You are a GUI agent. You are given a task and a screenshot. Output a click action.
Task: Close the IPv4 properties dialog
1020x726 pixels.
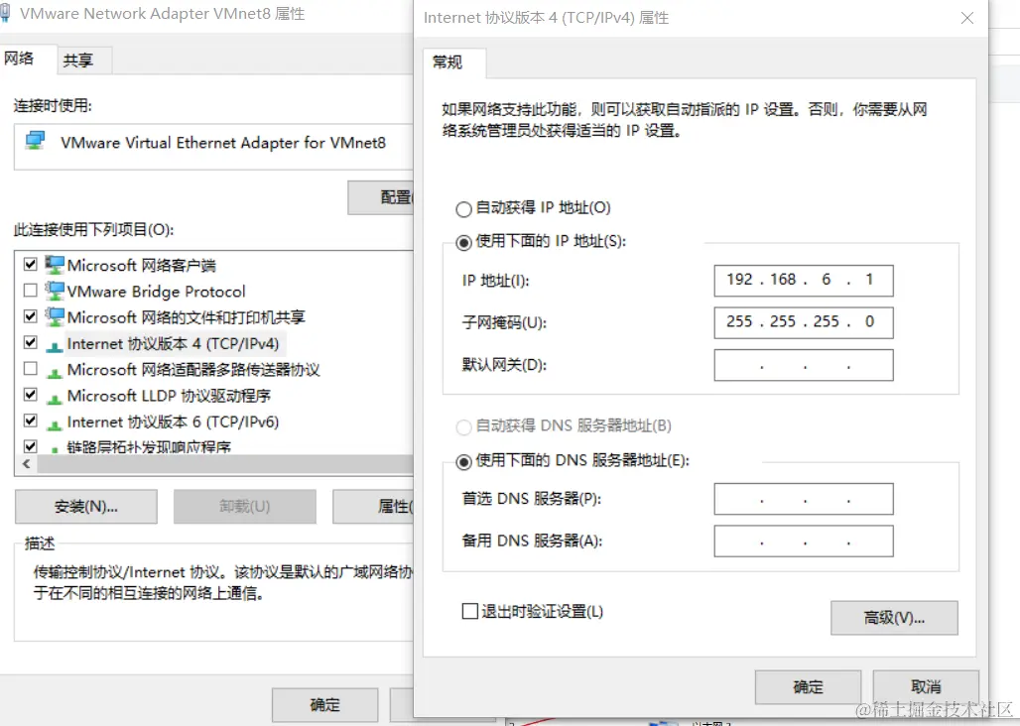pyautogui.click(x=967, y=18)
